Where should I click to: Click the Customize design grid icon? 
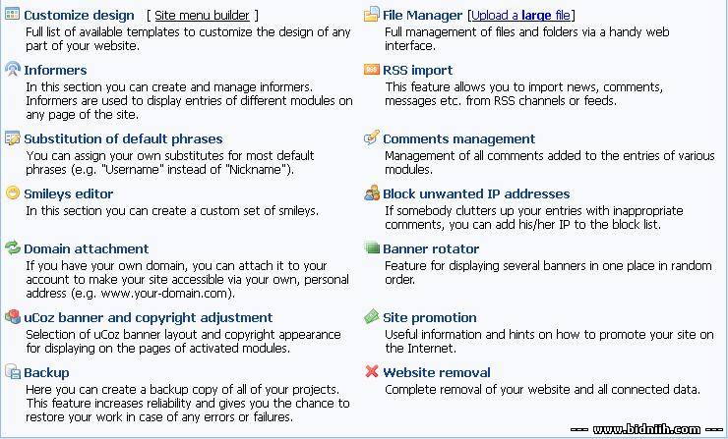pos(13,14)
